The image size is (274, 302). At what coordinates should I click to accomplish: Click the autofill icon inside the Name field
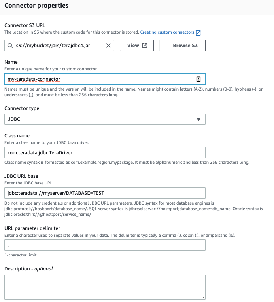[198, 79]
